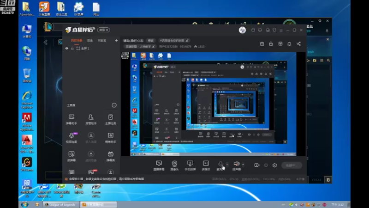The width and height of the screenshot is (369, 208).
Task: Open the hamburger menu in title bar
Action: [x=281, y=30]
